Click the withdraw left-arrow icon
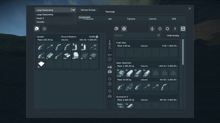 (x=110, y=57)
